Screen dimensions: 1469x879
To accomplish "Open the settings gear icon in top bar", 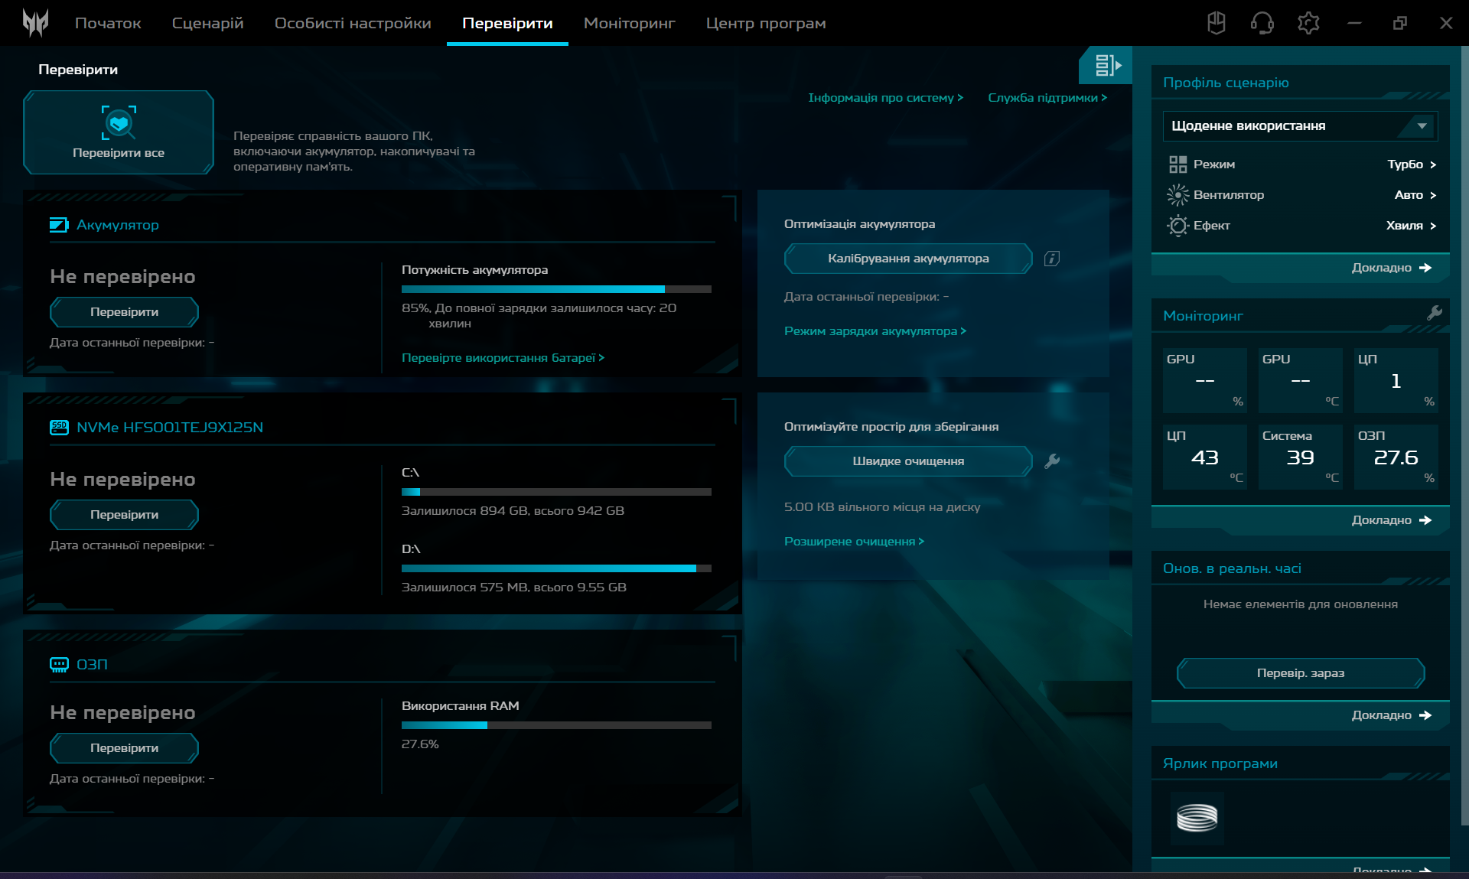I will (1308, 23).
